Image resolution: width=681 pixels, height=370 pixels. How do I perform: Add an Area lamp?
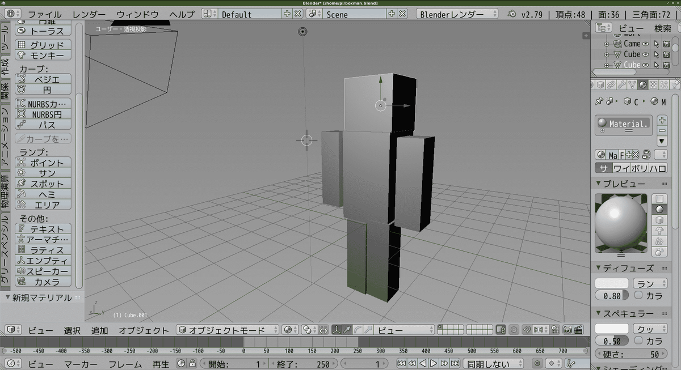point(43,205)
